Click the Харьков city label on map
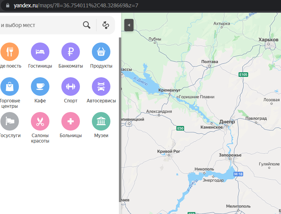The width and height of the screenshot is (281, 214). coord(268,40)
